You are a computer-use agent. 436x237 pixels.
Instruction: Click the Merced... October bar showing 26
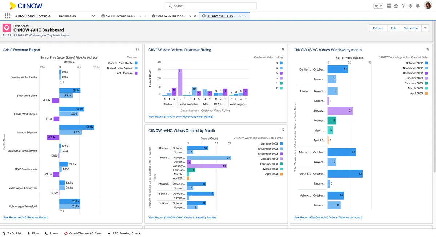342,152
